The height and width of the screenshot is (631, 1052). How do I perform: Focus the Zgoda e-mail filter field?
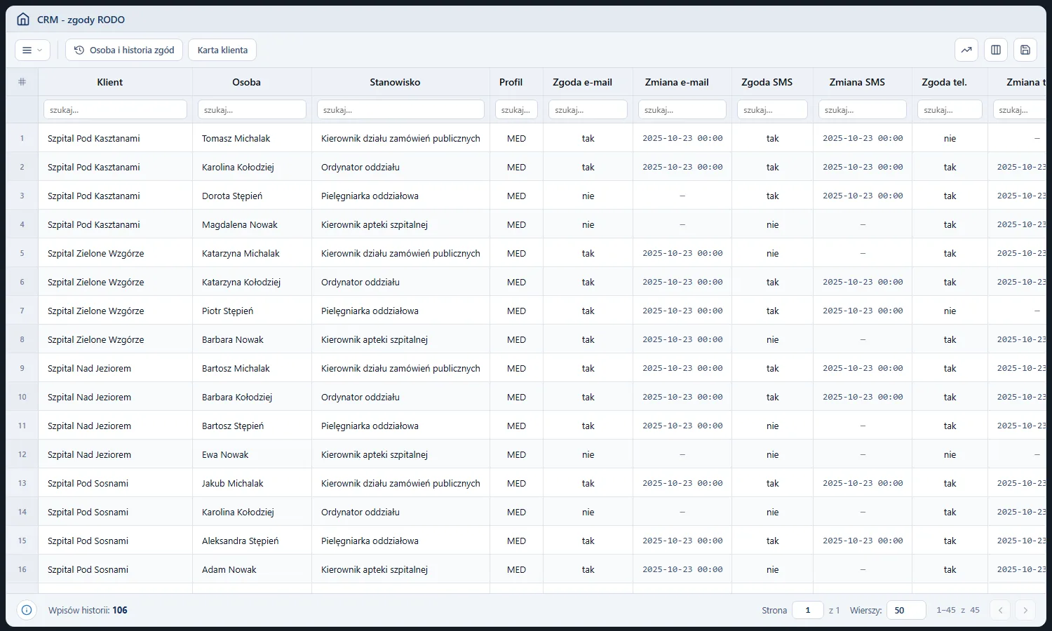point(588,109)
